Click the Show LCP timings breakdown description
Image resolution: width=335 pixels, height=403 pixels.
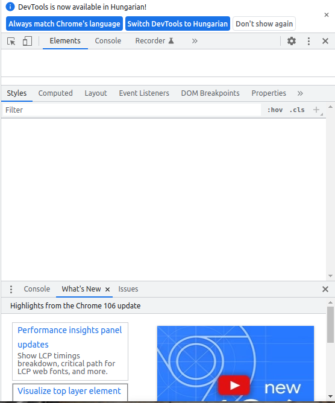click(x=66, y=364)
